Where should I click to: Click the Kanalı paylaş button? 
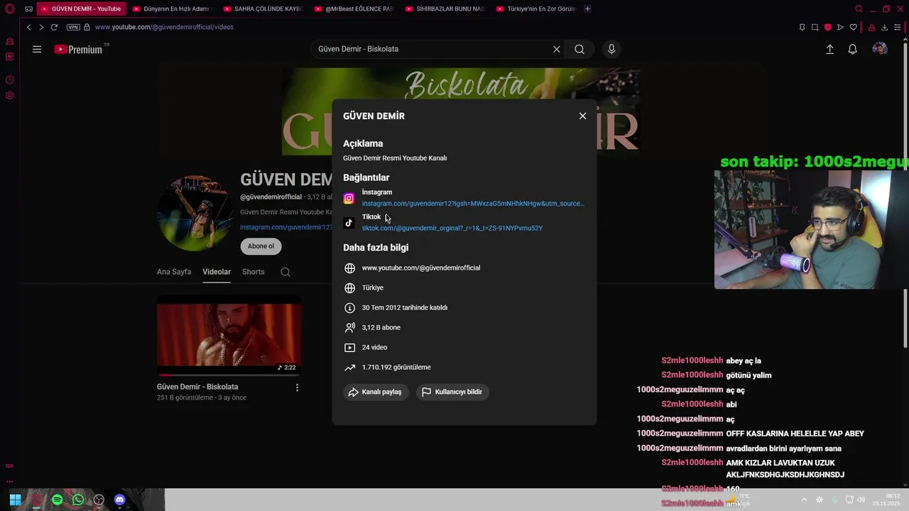pyautogui.click(x=376, y=392)
